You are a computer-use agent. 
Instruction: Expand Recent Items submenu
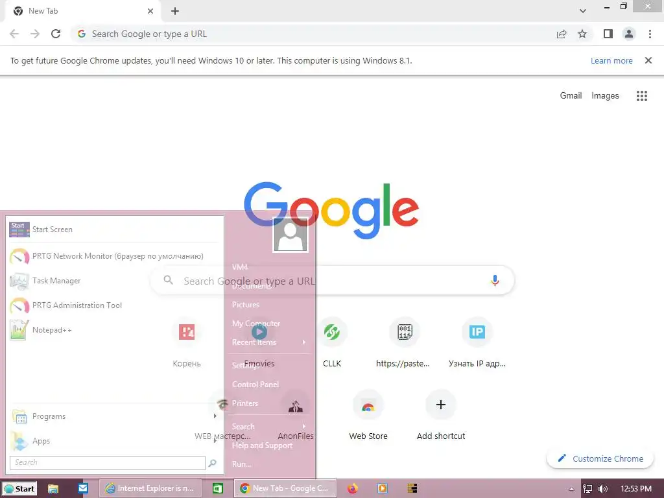coord(270,342)
